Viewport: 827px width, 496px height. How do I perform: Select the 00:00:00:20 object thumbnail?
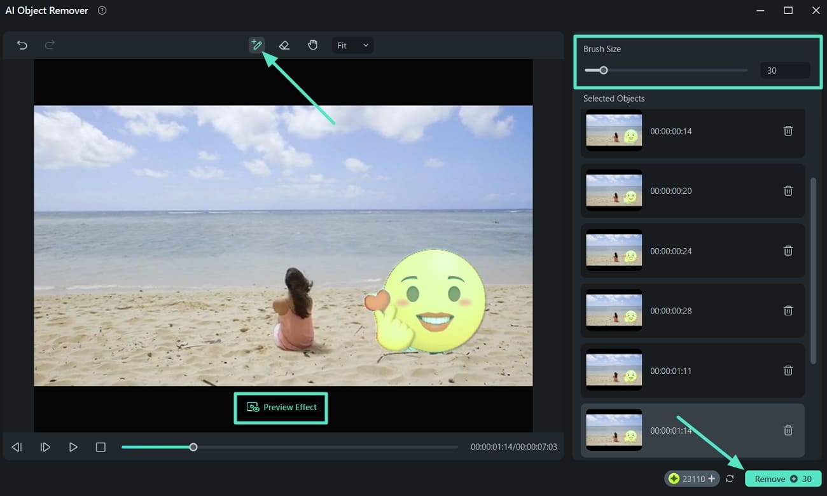click(x=614, y=190)
